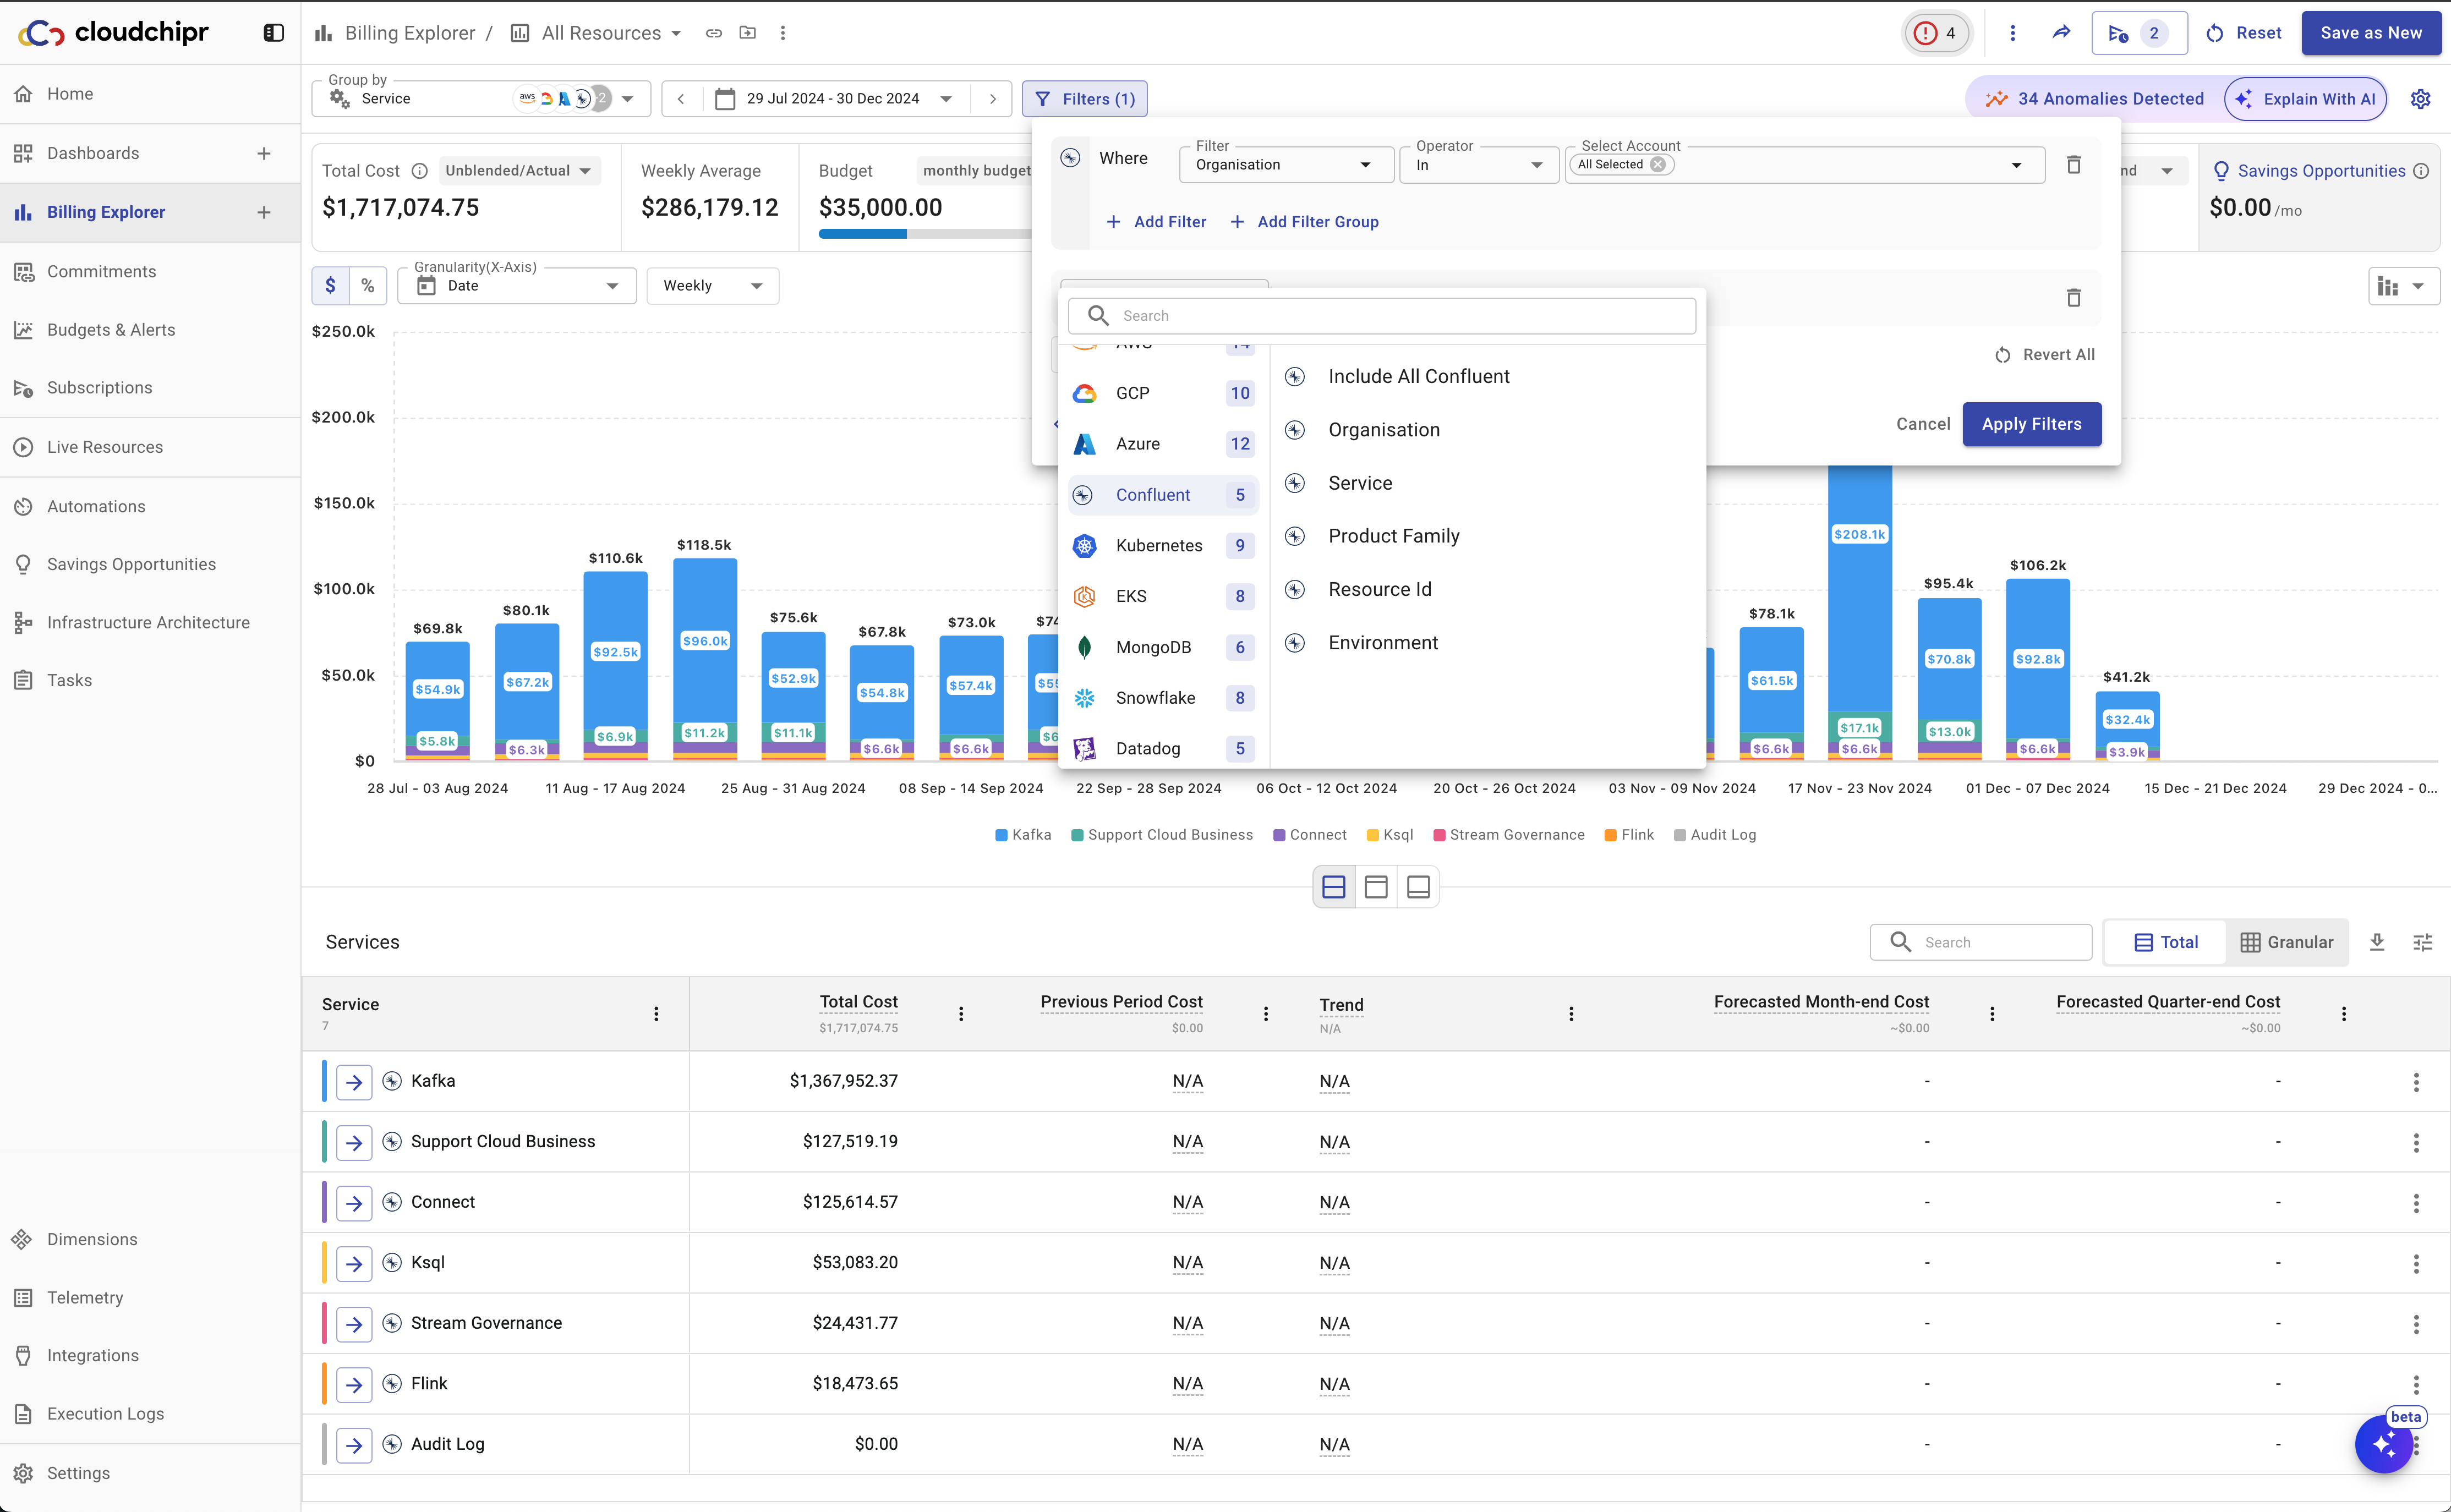
Task: Open Kafka service drill-down arrow
Action: 354,1081
